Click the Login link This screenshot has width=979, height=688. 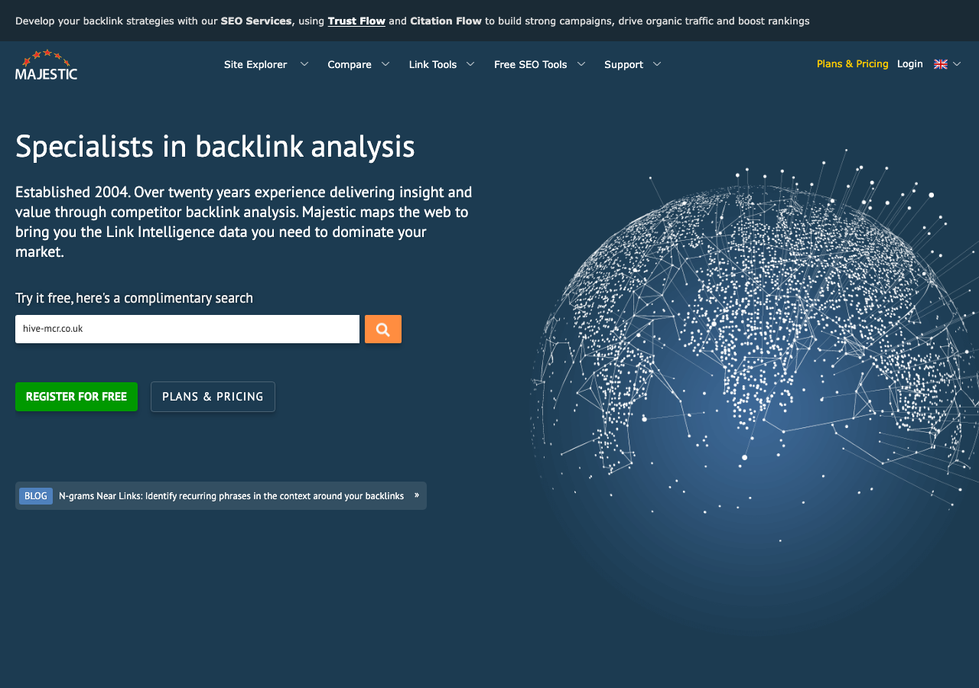[x=910, y=64]
